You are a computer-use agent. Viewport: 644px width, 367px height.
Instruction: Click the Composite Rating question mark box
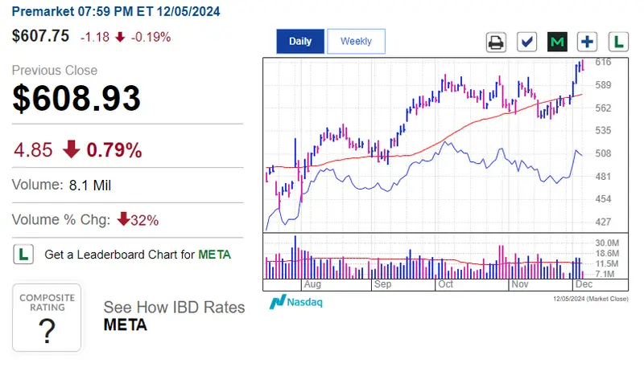click(47, 317)
